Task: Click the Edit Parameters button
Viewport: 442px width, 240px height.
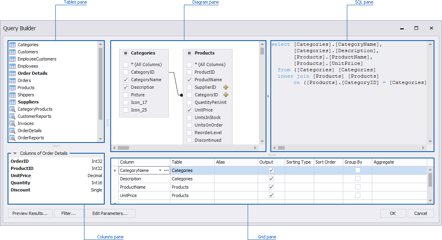Action: pyautogui.click(x=110, y=213)
